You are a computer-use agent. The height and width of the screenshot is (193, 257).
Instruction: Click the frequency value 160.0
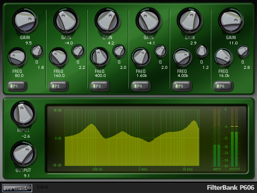coord(59,76)
